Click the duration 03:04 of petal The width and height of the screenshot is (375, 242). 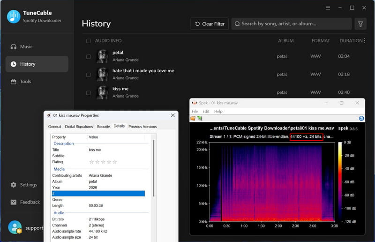pyautogui.click(x=344, y=56)
